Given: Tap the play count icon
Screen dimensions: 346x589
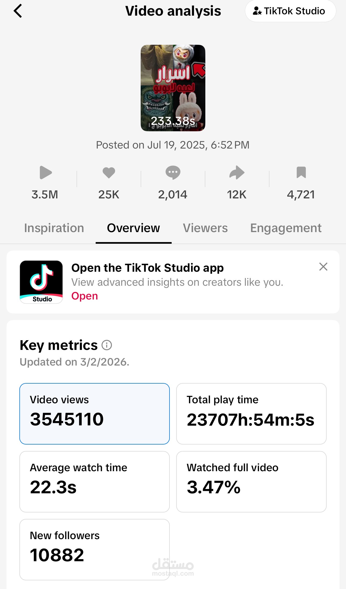Looking at the screenshot, I should click(x=45, y=173).
